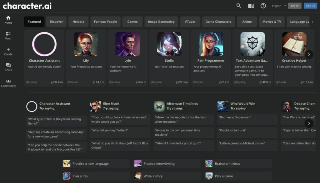This screenshot has height=183, width=320.
Task: Open Chats from the sidebar
Action: pos(8,67)
